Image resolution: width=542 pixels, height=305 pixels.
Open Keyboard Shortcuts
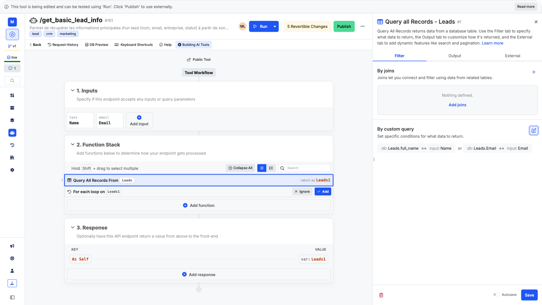(134, 45)
